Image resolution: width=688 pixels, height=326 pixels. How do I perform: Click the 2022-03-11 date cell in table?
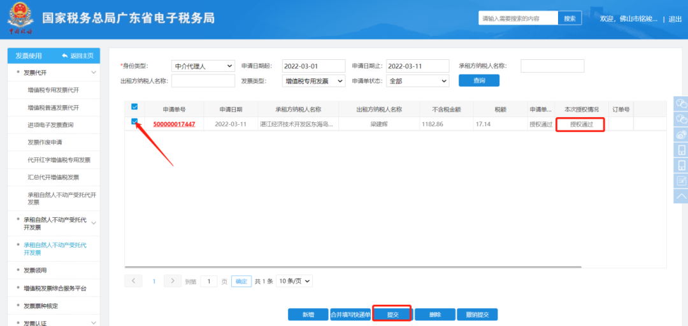pos(231,124)
